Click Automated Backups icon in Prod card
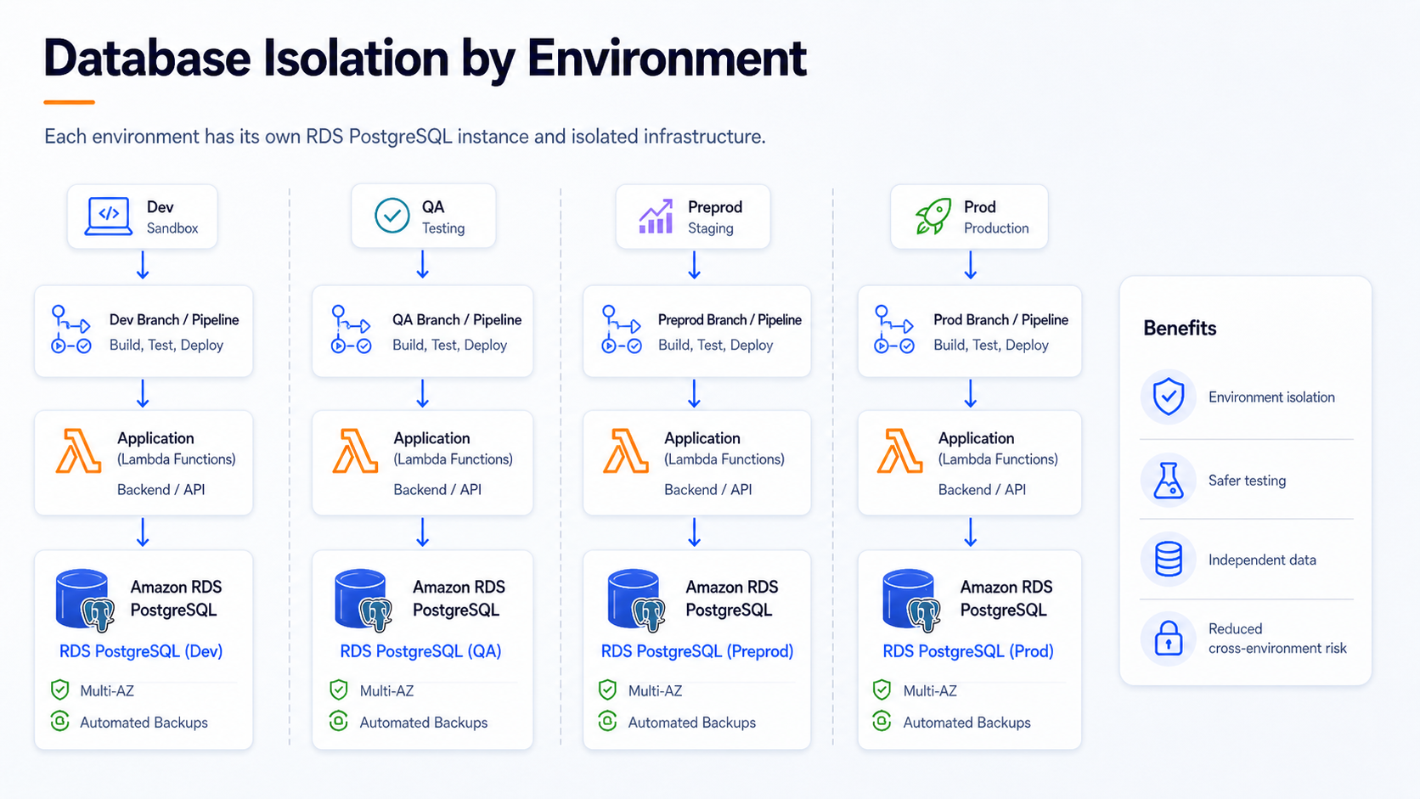The width and height of the screenshot is (1420, 799). click(882, 722)
